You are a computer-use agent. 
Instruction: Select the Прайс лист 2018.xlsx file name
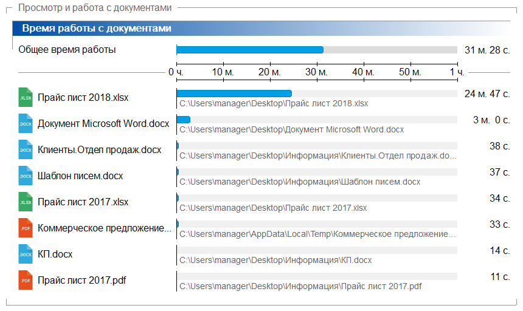[x=83, y=97]
